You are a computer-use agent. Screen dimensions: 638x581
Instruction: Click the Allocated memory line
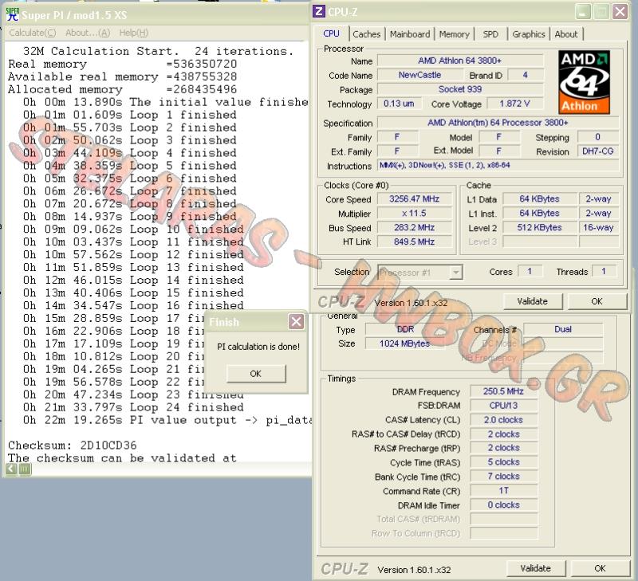123,89
